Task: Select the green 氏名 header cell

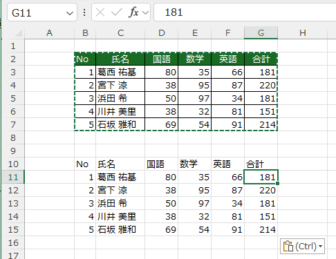Action: [120, 59]
